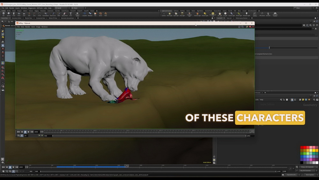Viewport: 319px width, 180px height.
Task: Select the Spray Paint shelf tool
Action: (x=65, y=14)
